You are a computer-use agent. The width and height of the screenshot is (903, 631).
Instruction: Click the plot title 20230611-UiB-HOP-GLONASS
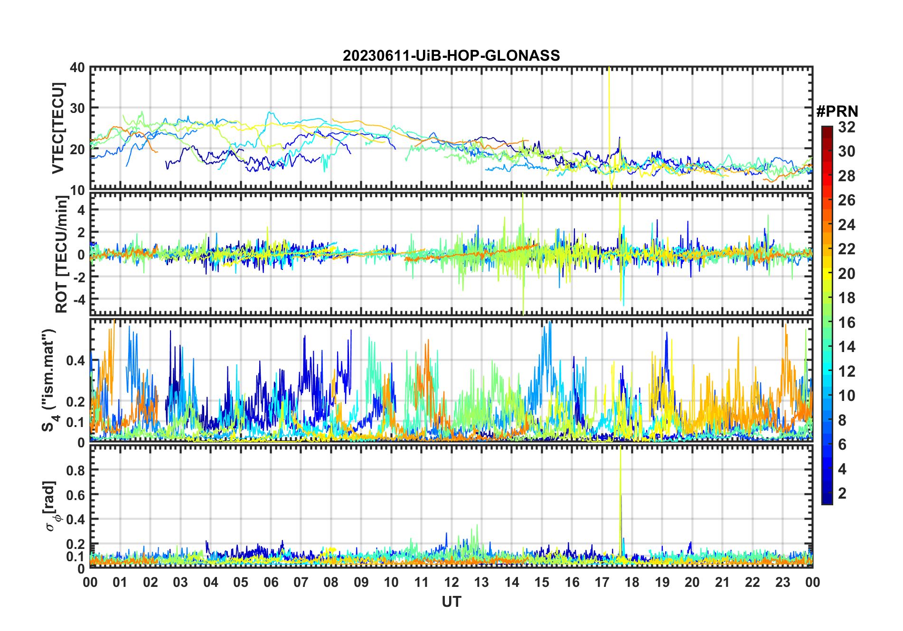(451, 56)
